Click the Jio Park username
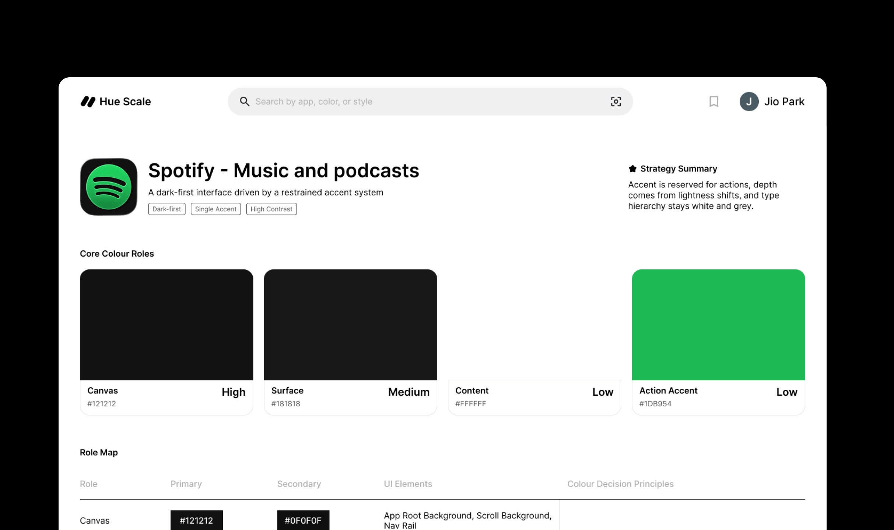 784,102
